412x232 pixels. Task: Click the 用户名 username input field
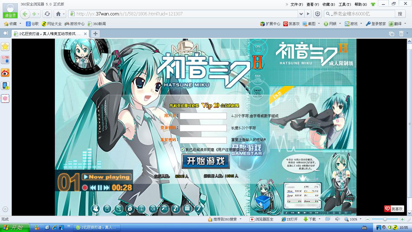(203, 116)
